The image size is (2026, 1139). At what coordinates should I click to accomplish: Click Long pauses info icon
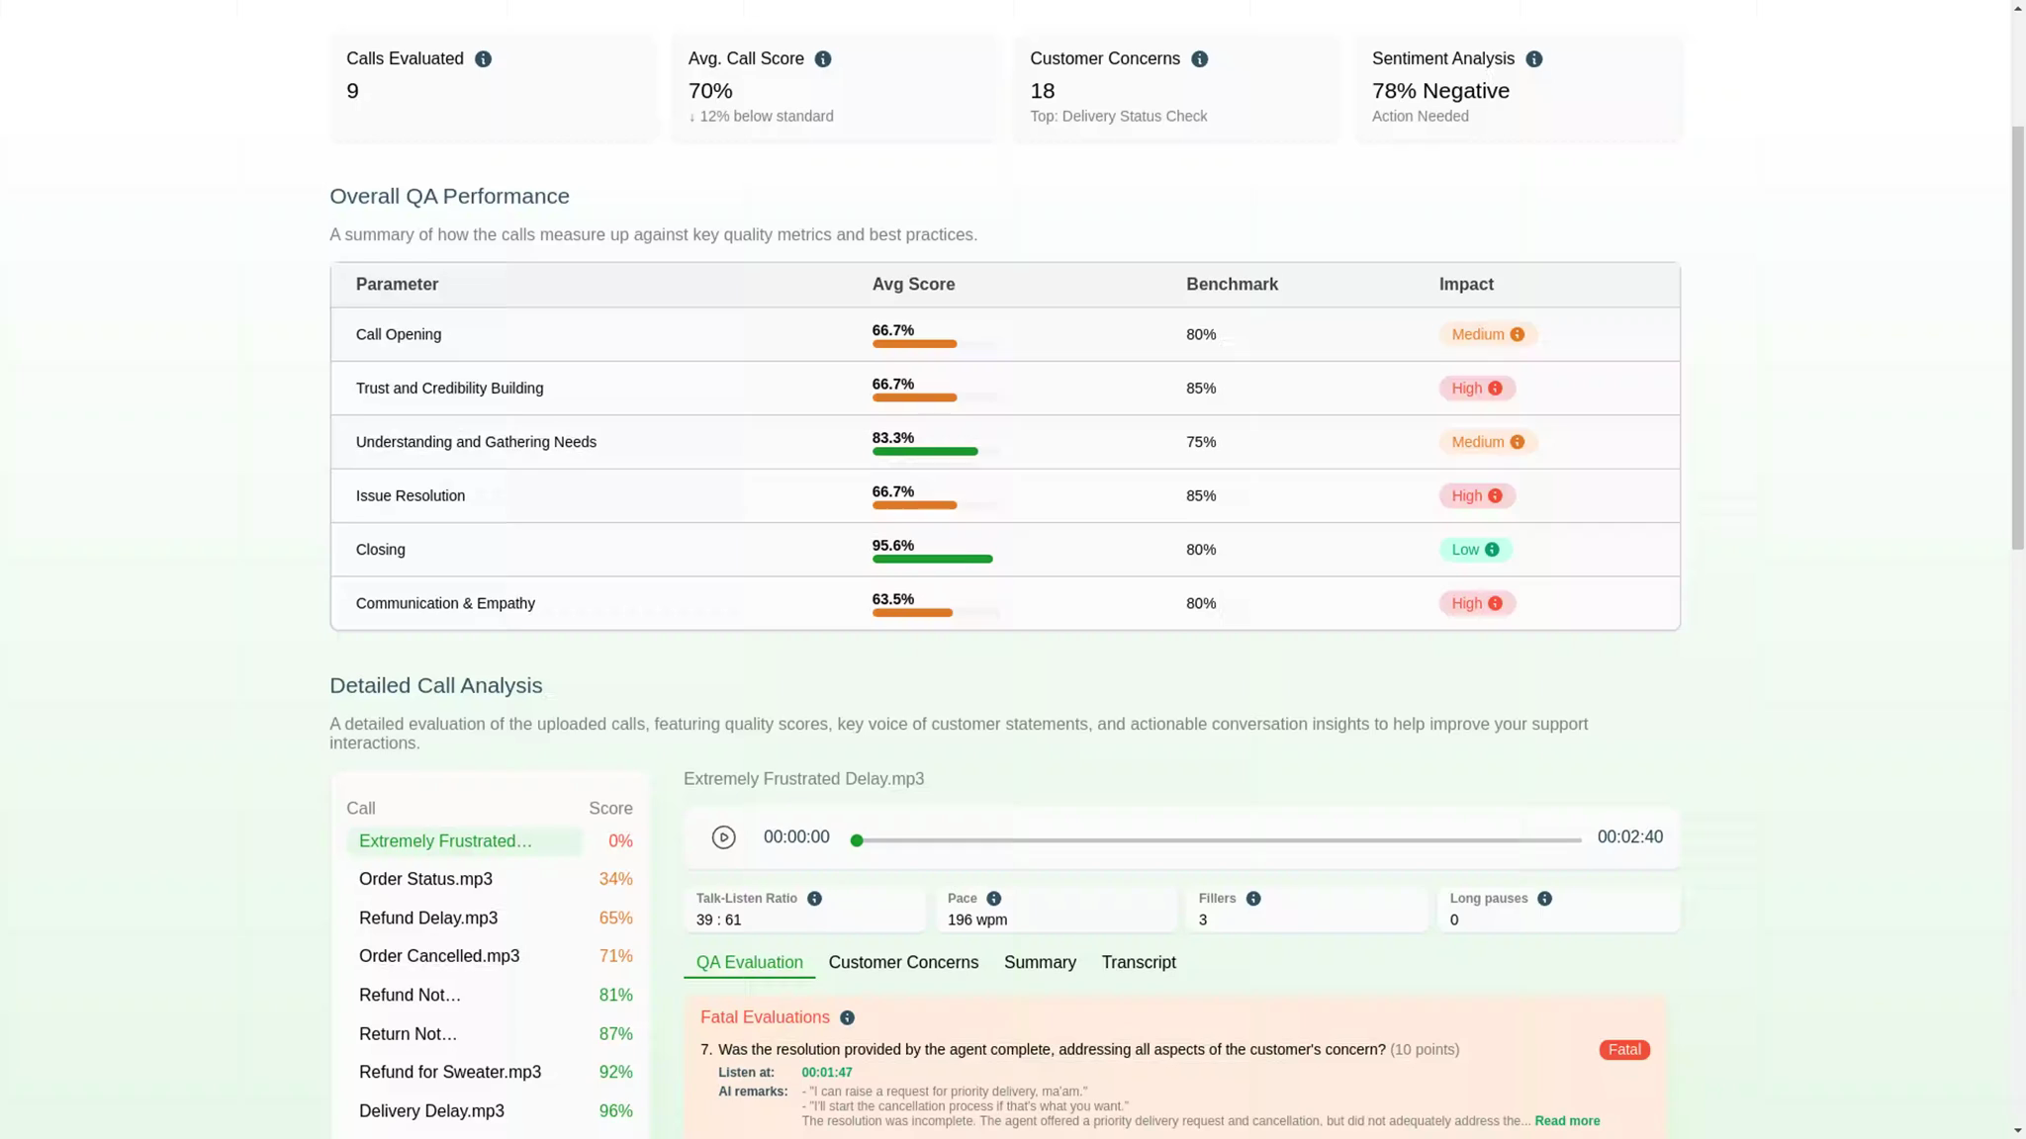click(x=1544, y=899)
